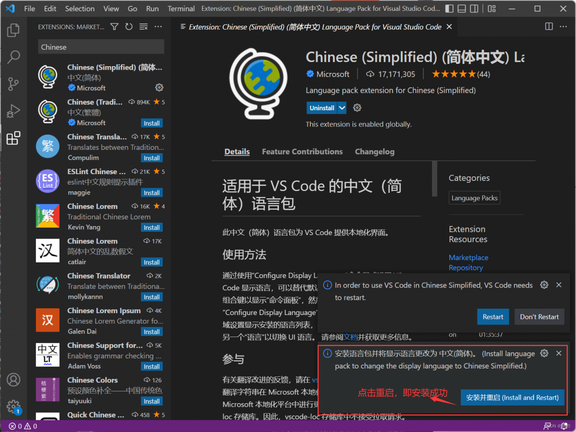The image size is (576, 432).
Task: Install the Chinese Colors extension
Action: pos(152,401)
